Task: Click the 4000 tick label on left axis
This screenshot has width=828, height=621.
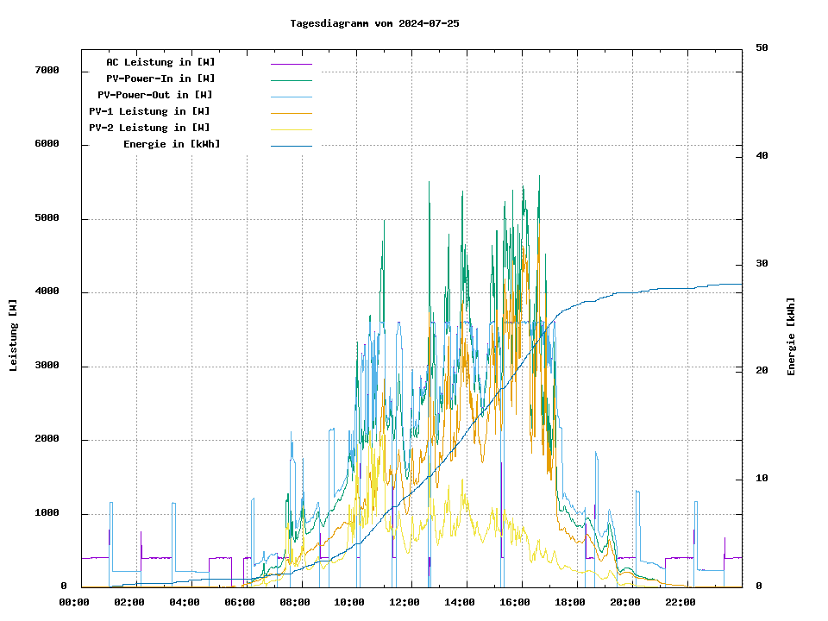Action: point(47,292)
